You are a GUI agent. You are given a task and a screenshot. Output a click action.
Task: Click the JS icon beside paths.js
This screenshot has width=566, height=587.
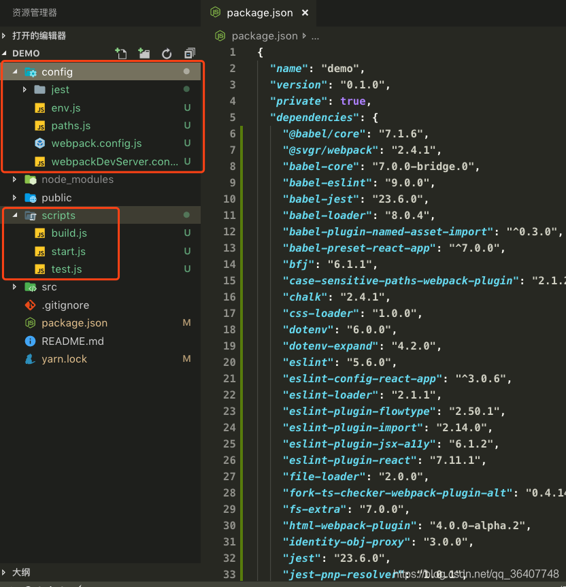[x=40, y=126]
